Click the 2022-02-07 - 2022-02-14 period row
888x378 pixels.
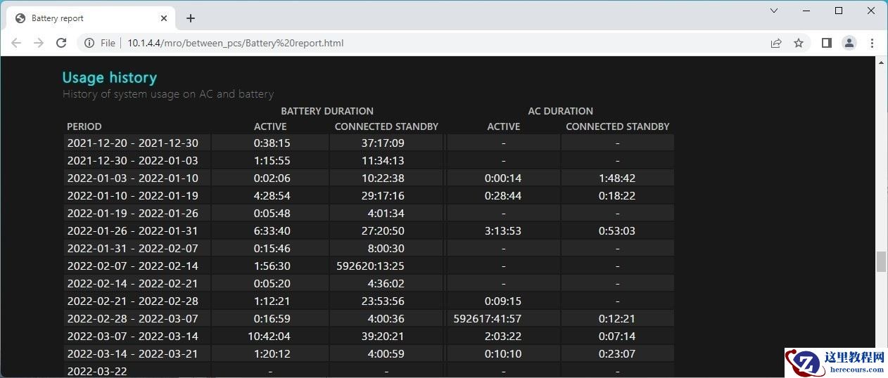pos(132,266)
